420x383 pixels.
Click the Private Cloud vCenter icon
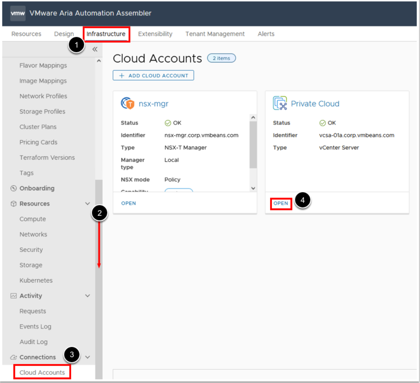(x=280, y=103)
